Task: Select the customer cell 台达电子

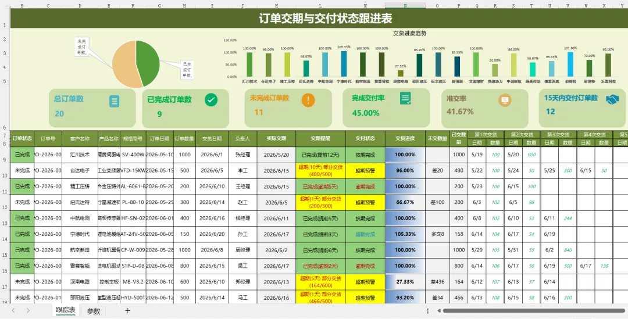Action: (x=80, y=170)
